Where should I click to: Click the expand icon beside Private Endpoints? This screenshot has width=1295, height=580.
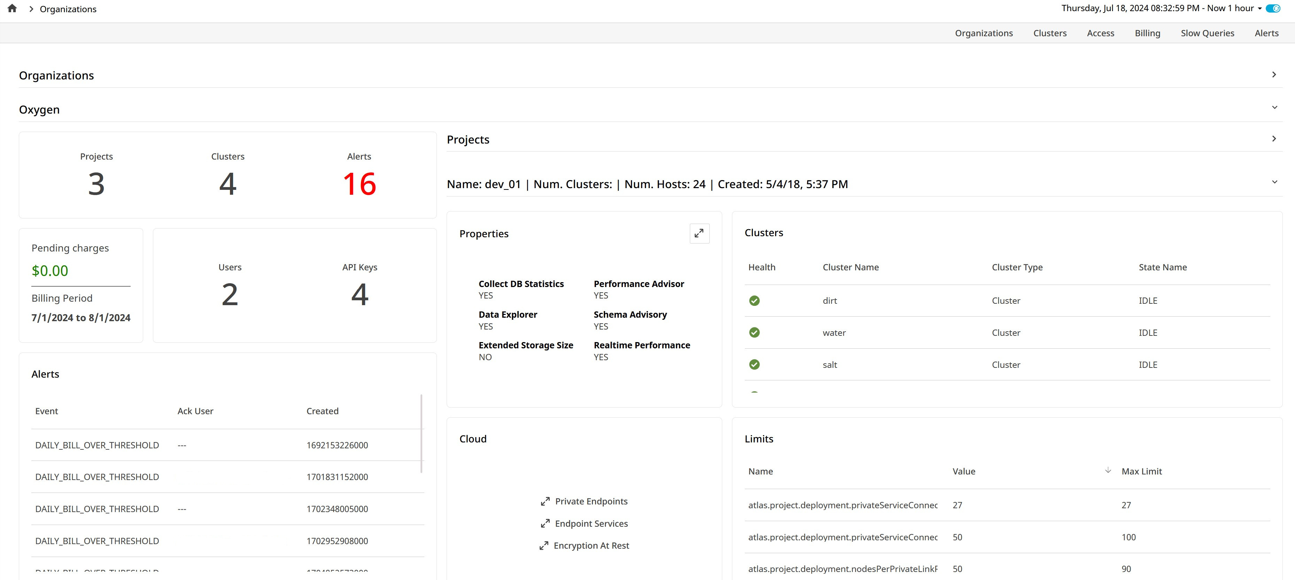click(x=545, y=501)
